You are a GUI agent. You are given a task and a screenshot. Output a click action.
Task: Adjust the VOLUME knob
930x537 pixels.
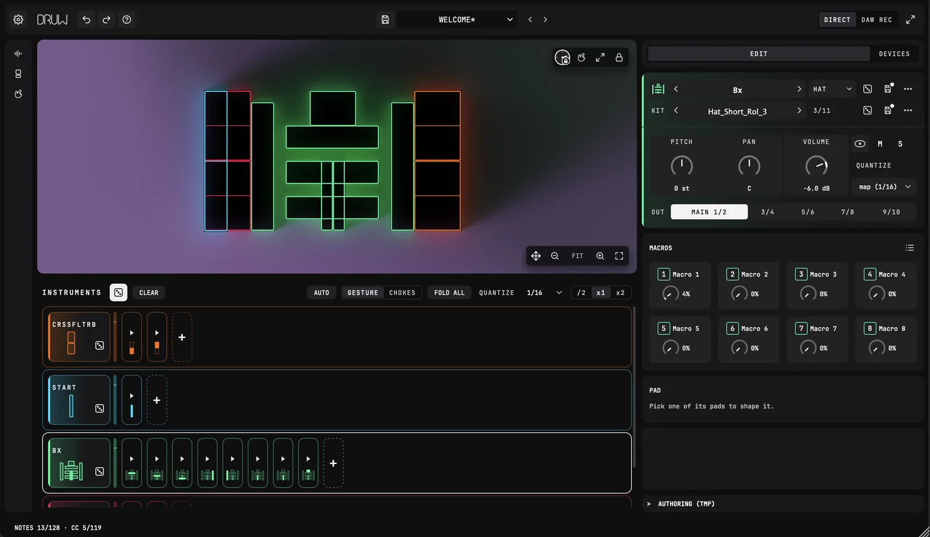tap(816, 166)
